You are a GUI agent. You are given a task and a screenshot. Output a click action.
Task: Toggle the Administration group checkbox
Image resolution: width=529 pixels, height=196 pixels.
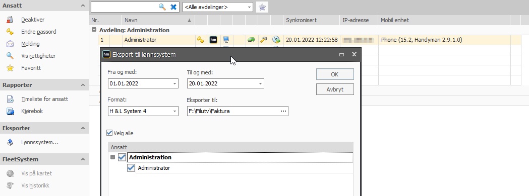(x=122, y=157)
